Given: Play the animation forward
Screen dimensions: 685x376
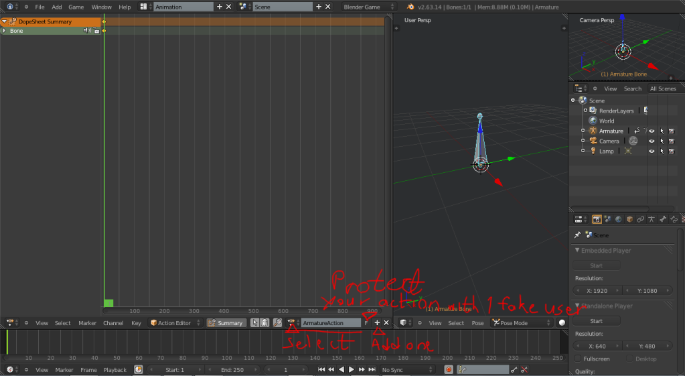Looking at the screenshot, I should (x=352, y=369).
